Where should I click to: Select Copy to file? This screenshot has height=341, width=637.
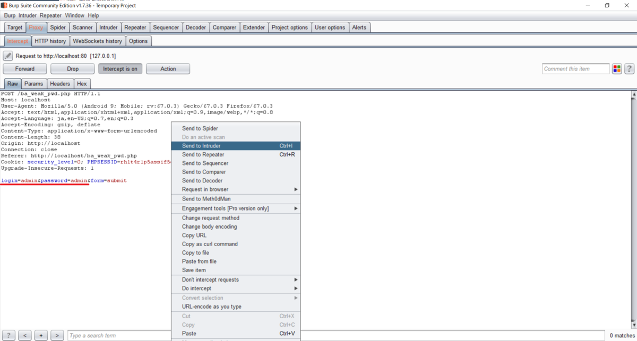pyautogui.click(x=236, y=253)
